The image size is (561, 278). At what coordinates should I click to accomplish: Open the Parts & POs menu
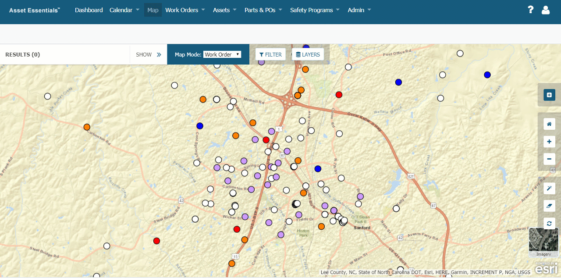263,10
